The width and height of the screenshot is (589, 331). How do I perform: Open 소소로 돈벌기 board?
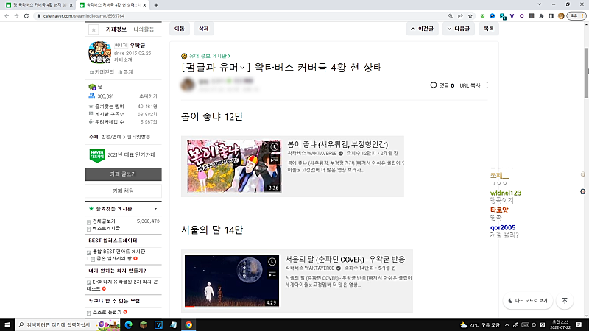coord(107,312)
